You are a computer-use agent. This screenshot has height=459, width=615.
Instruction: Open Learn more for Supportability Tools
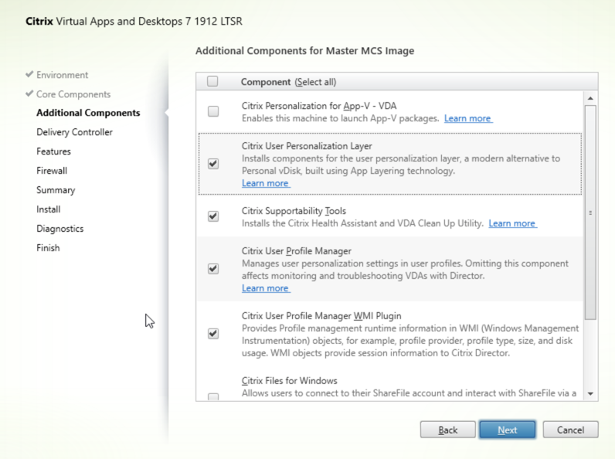512,223
